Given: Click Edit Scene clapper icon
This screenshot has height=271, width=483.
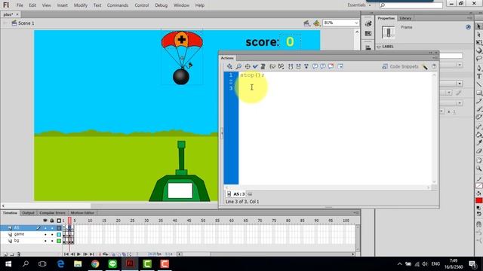Looking at the screenshot, I should [306, 23].
